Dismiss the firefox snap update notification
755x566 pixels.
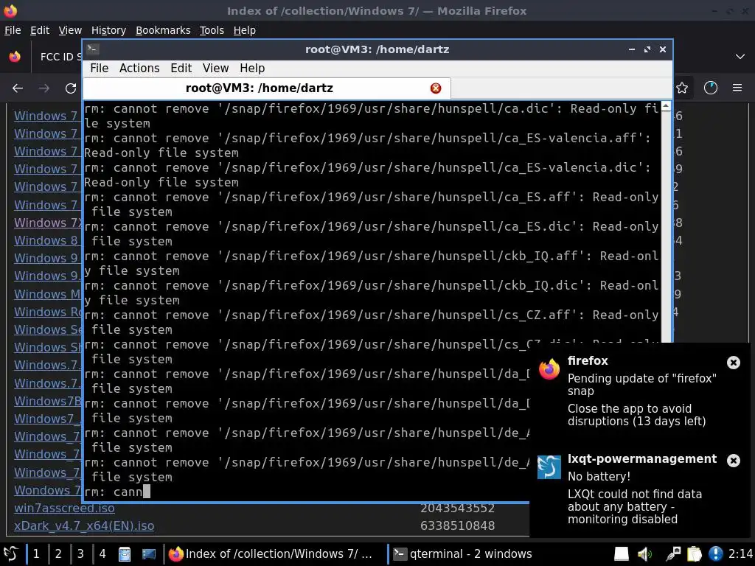pyautogui.click(x=734, y=363)
